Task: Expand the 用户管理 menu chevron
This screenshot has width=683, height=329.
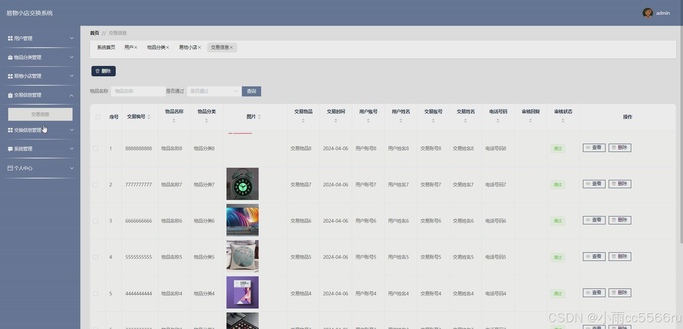Action: point(72,38)
